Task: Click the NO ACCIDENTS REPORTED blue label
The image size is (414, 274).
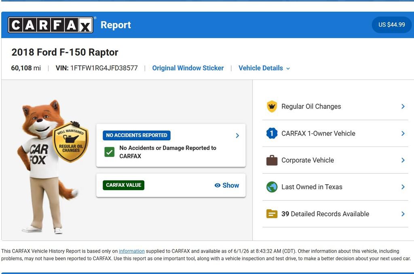Action: pyautogui.click(x=137, y=136)
